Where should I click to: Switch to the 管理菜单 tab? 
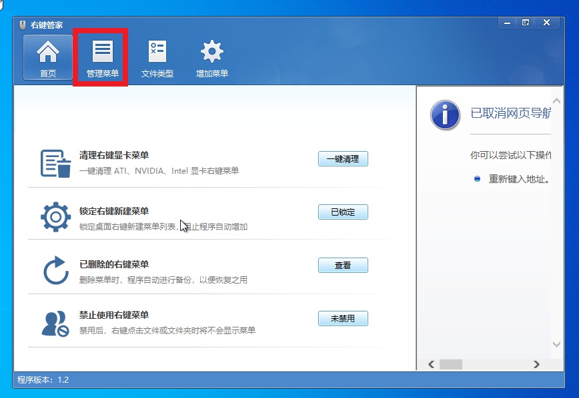tap(102, 58)
